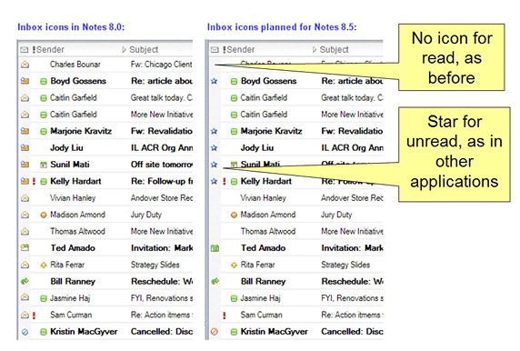Open 'Fw: Revalidatio' message in Notes 8.0

point(162,131)
